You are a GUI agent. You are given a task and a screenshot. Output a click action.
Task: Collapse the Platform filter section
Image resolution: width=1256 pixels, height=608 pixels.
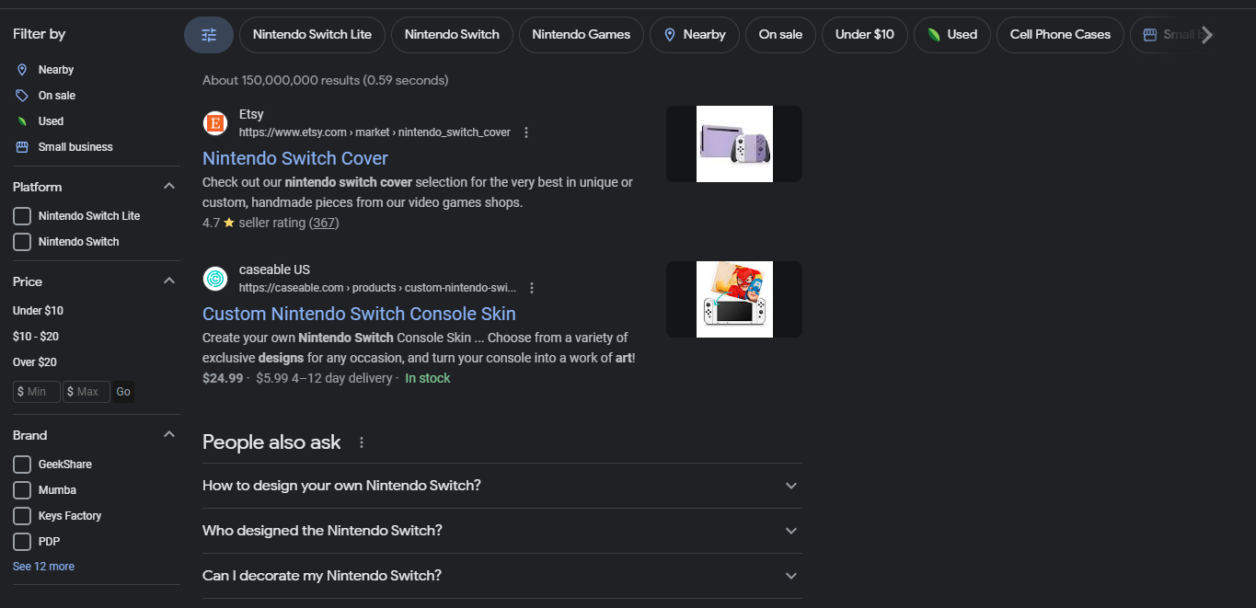pyautogui.click(x=169, y=187)
